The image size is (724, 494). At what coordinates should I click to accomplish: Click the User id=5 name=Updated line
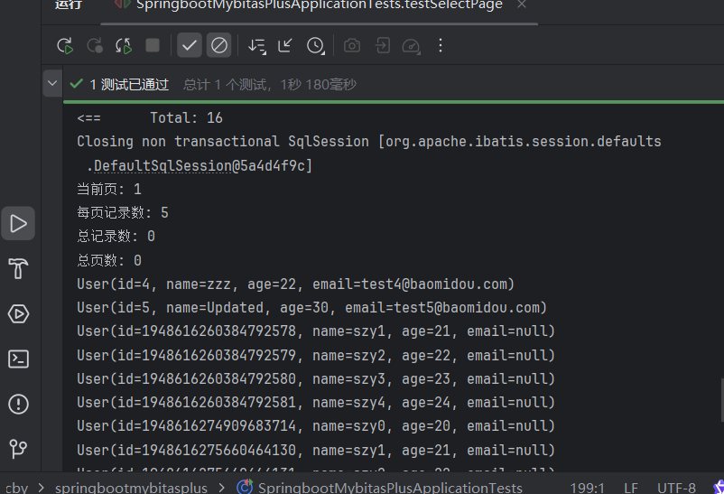click(x=311, y=307)
